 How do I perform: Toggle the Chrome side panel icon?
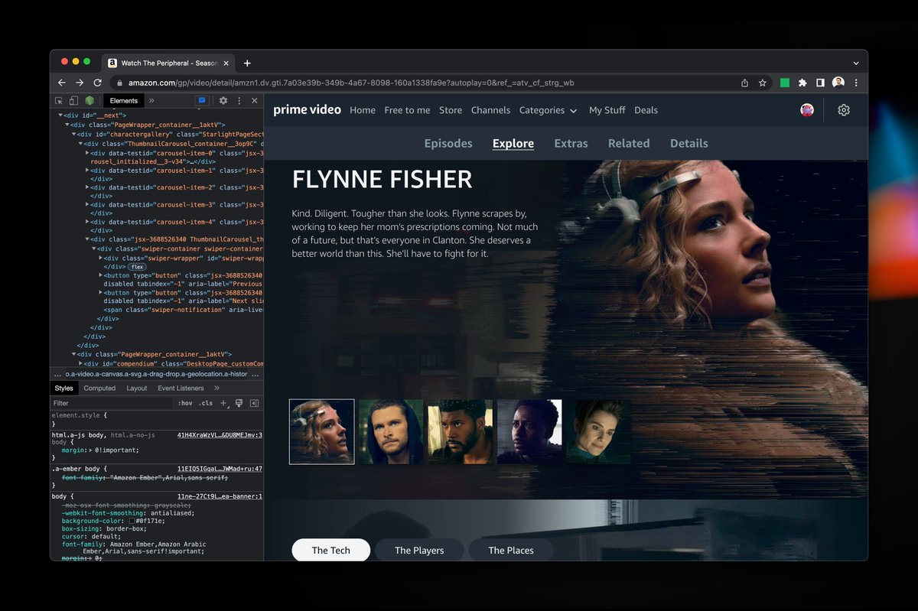point(820,83)
